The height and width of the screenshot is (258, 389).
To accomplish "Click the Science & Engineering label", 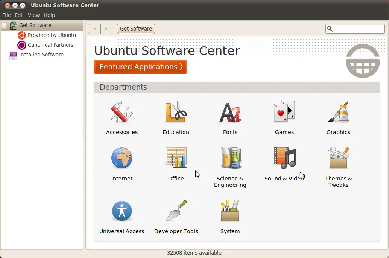I will (230, 182).
